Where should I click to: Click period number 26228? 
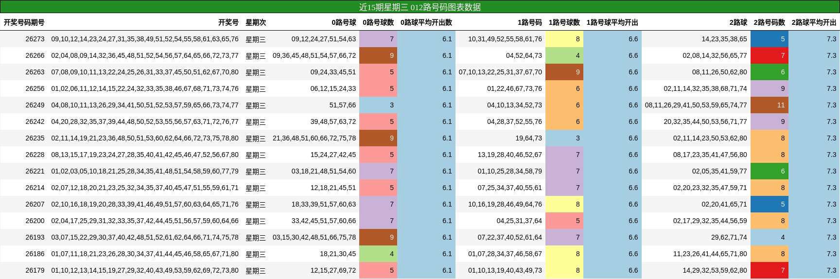35,155
